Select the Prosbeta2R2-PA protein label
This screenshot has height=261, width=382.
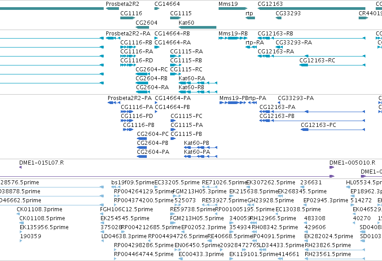[x=130, y=98]
